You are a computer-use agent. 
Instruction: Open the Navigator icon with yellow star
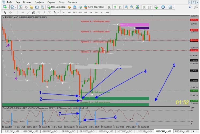31,7
